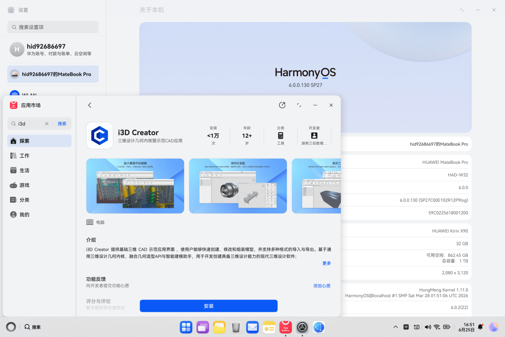
Task: Click the keyboard icon in system tray
Action: [416, 327]
